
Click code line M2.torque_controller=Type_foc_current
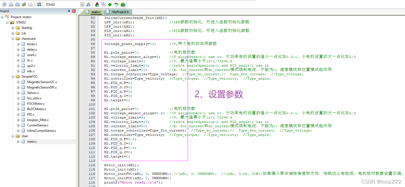pyautogui.click(x=145, y=130)
